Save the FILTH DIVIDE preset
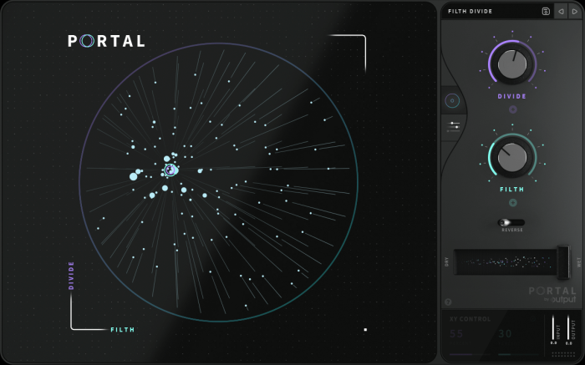The height and width of the screenshot is (365, 585). click(546, 11)
